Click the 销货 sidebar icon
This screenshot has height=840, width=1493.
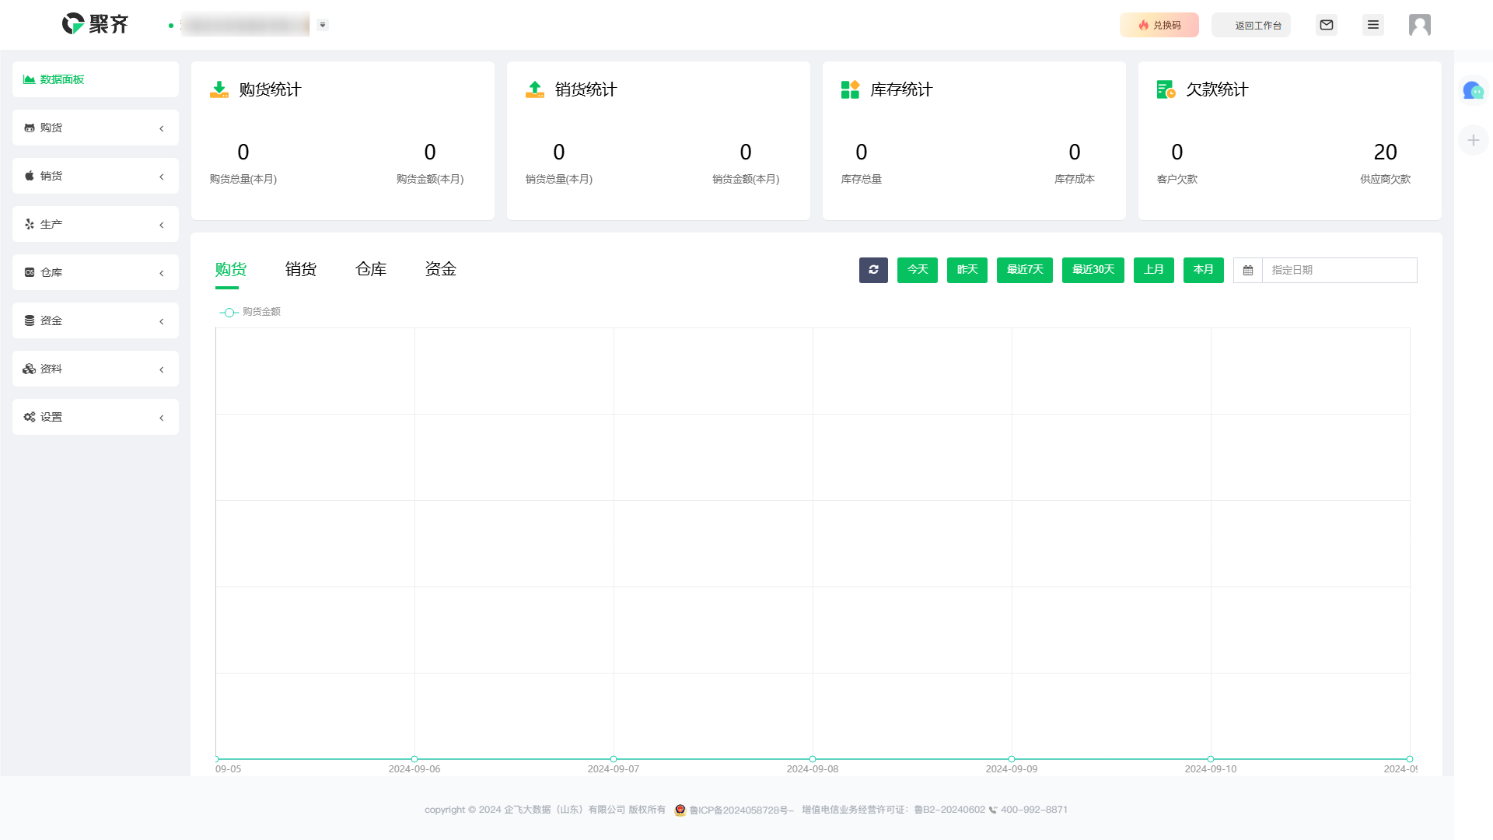(29, 176)
